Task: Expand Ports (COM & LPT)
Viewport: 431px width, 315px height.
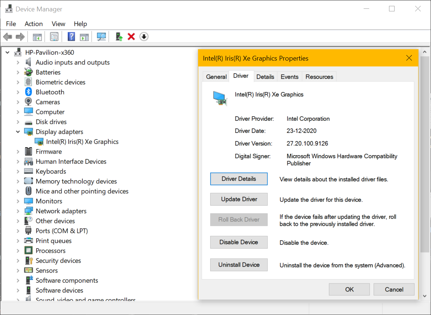Action: (18, 231)
